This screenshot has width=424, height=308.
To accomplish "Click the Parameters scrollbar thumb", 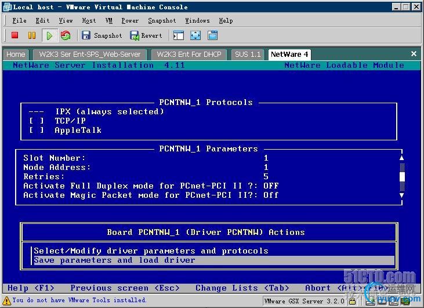I will point(402,177).
